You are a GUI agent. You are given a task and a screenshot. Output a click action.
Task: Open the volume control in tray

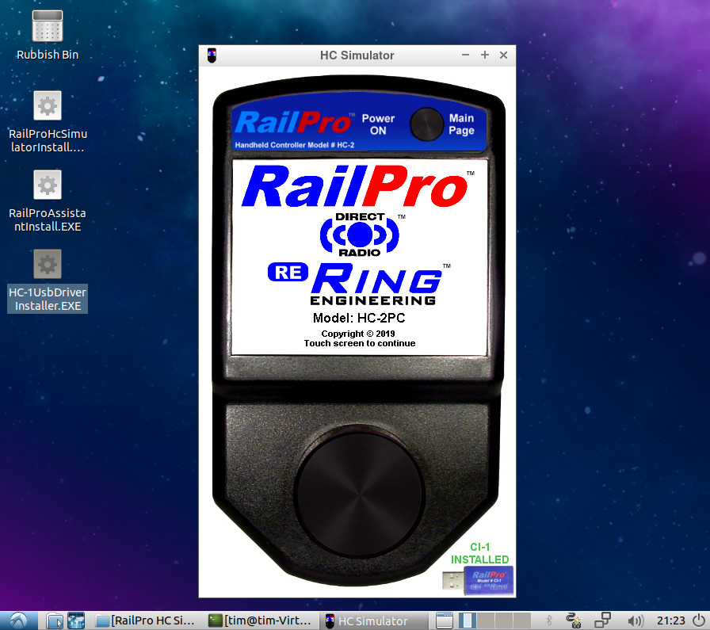coord(635,620)
